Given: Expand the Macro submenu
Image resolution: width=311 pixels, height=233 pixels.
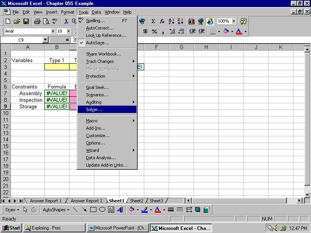Looking at the screenshot, I should (107, 121).
